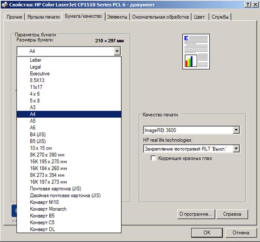Select highlighted A4 list entry
The width and height of the screenshot is (260, 242).
(69, 114)
